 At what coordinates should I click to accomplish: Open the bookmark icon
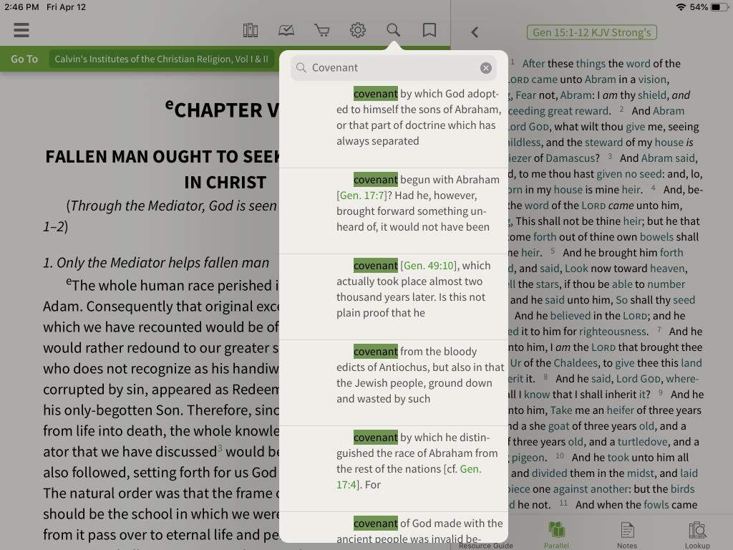point(429,30)
